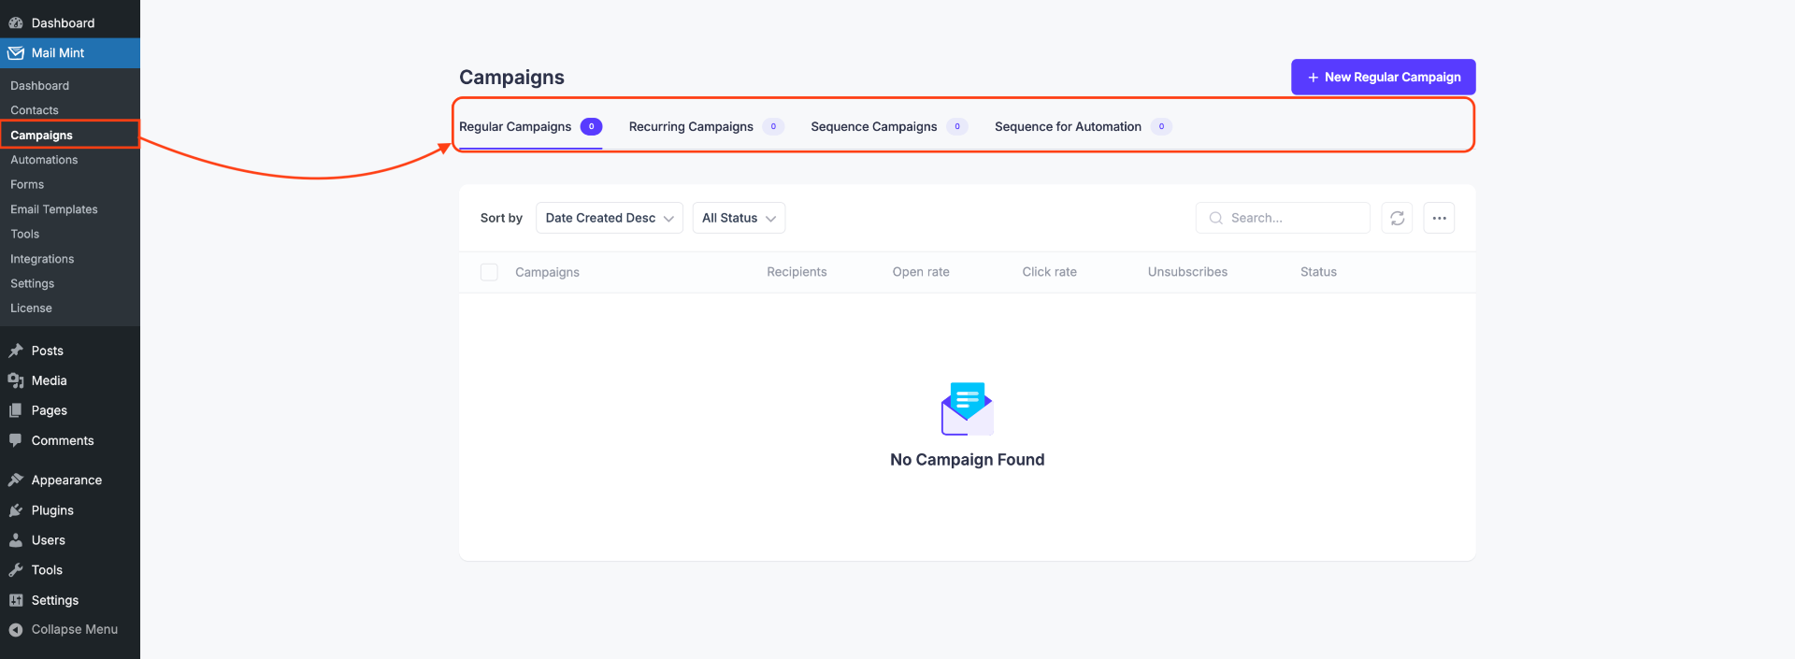1795x659 pixels.
Task: Click the WordPress Dashboard gauge icon
Action: pyautogui.click(x=16, y=23)
